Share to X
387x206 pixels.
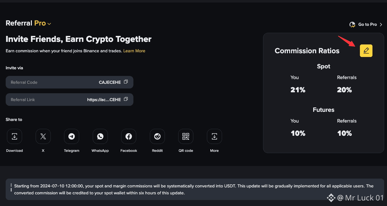[x=43, y=136]
